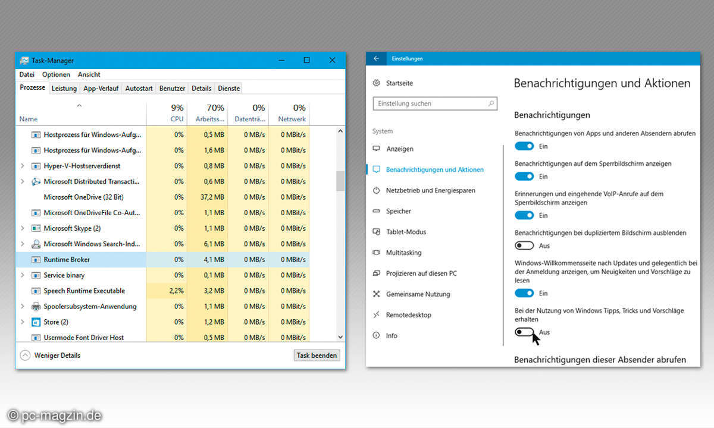Viewport: 714px width, 428px height.
Task: Click the back arrow in Einstellungen title bar
Action: coord(376,58)
